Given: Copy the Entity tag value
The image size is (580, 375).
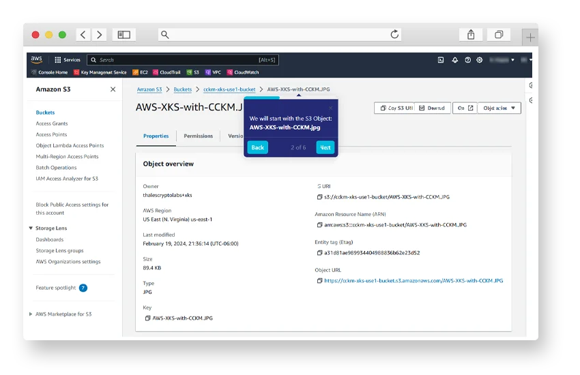Looking at the screenshot, I should (x=319, y=253).
